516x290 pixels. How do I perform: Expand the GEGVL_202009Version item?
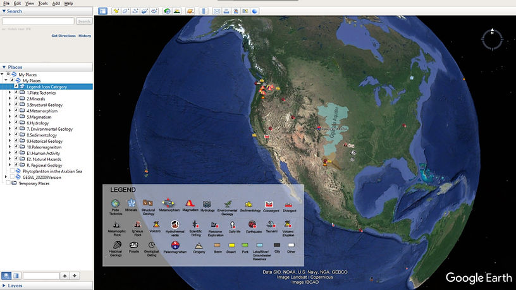pyautogui.click(x=6, y=177)
